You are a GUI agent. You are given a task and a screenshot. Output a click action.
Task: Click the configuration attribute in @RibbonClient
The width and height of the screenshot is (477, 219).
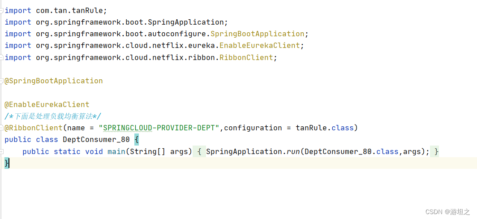coord(253,128)
